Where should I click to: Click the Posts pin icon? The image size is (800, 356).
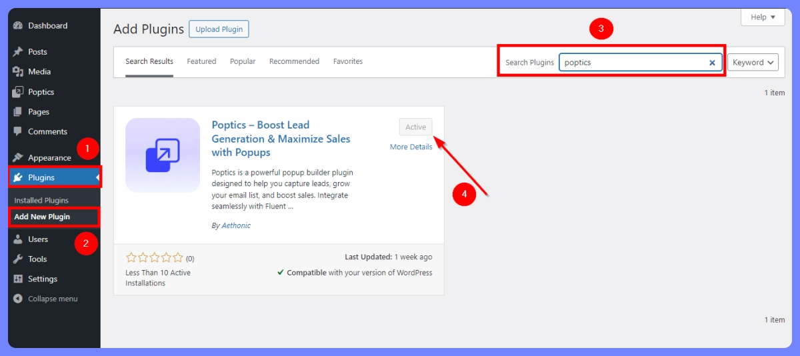click(18, 52)
